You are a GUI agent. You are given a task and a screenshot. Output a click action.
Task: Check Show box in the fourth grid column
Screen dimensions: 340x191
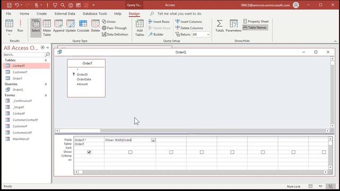click(x=202, y=152)
